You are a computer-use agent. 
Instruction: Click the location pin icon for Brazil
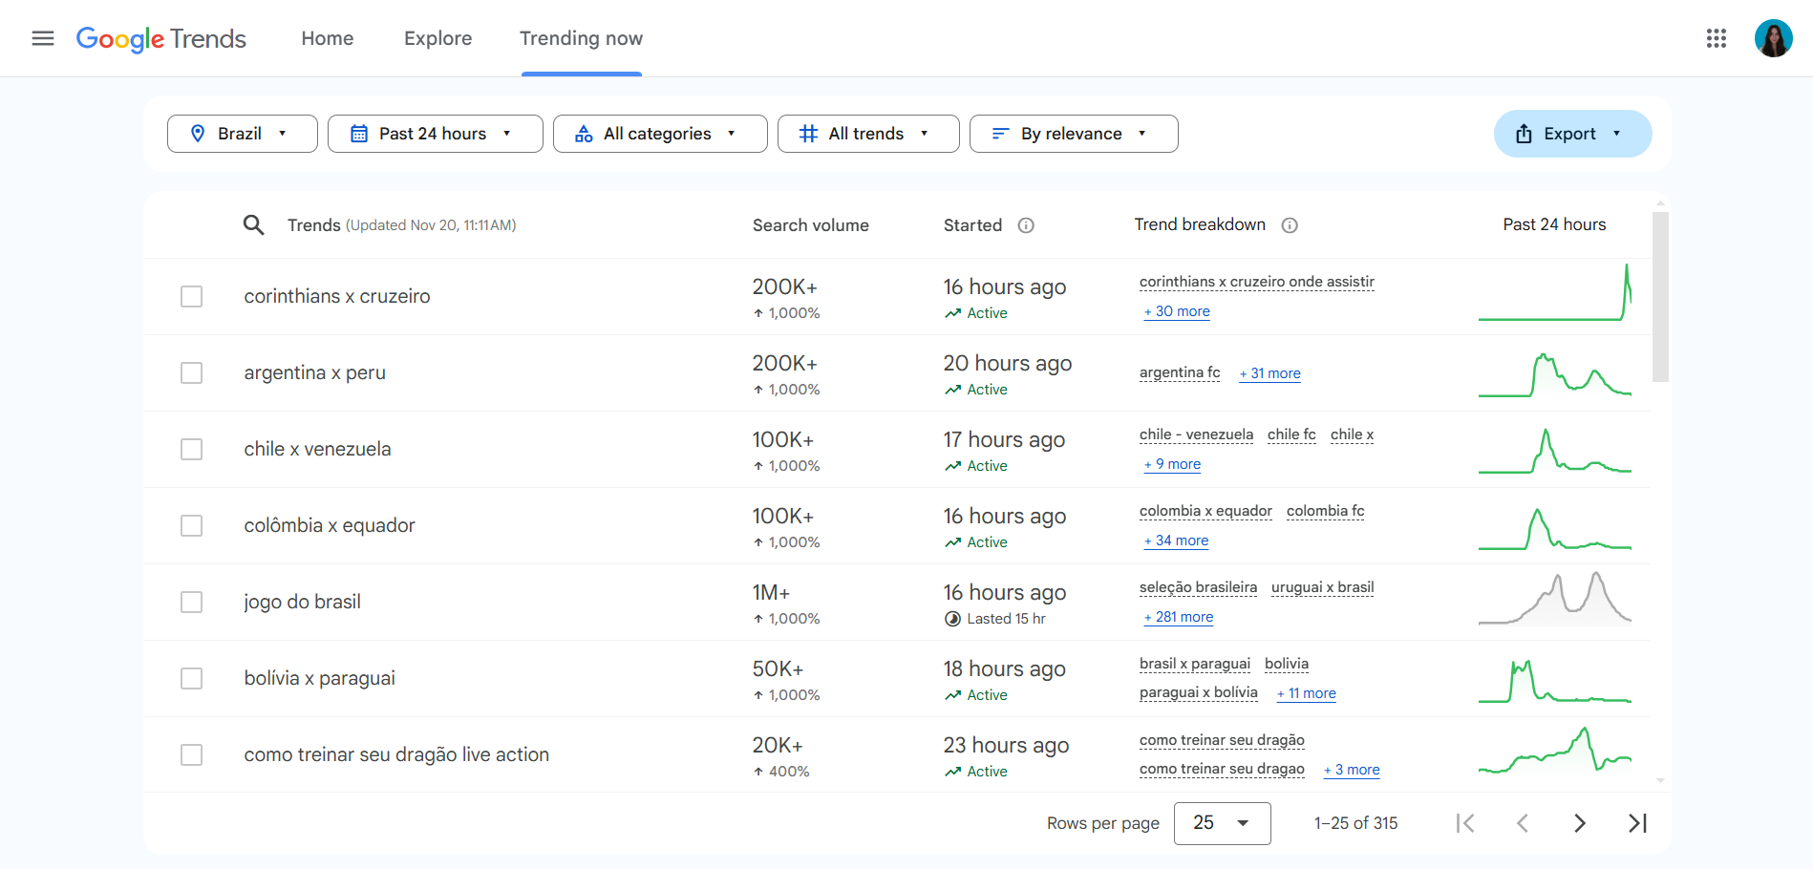[198, 134]
